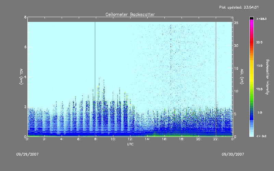Screen dimensions: 274x171
Task: Click the '18:' hour label on x-axis
Action: tap(182, 139)
